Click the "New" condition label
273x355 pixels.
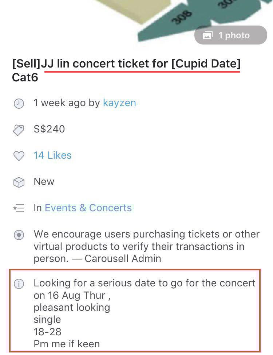[x=44, y=182]
